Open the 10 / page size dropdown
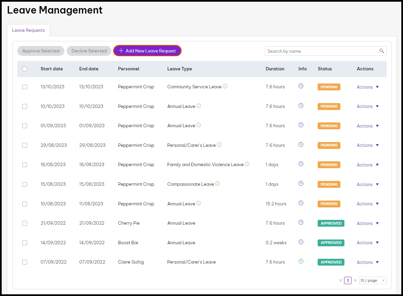 click(x=373, y=280)
